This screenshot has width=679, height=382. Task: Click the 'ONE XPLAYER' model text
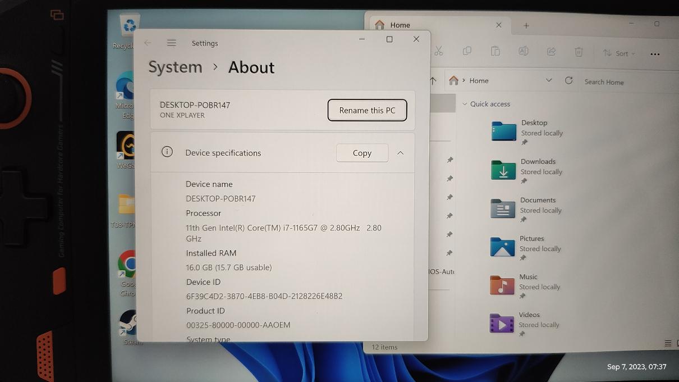[182, 115]
